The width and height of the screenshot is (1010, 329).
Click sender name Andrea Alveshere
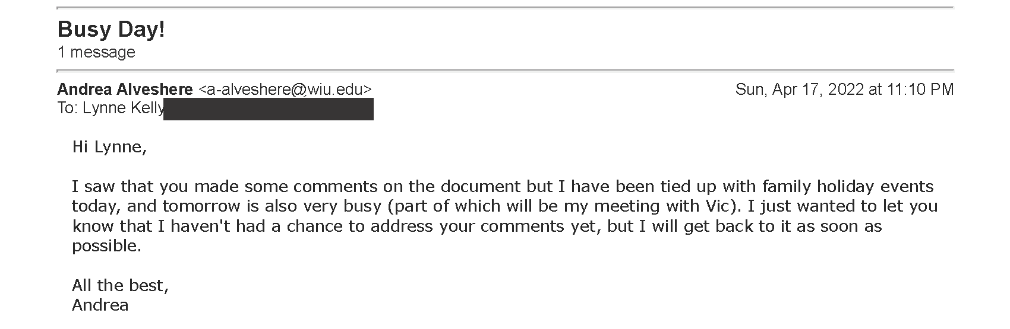tap(125, 90)
